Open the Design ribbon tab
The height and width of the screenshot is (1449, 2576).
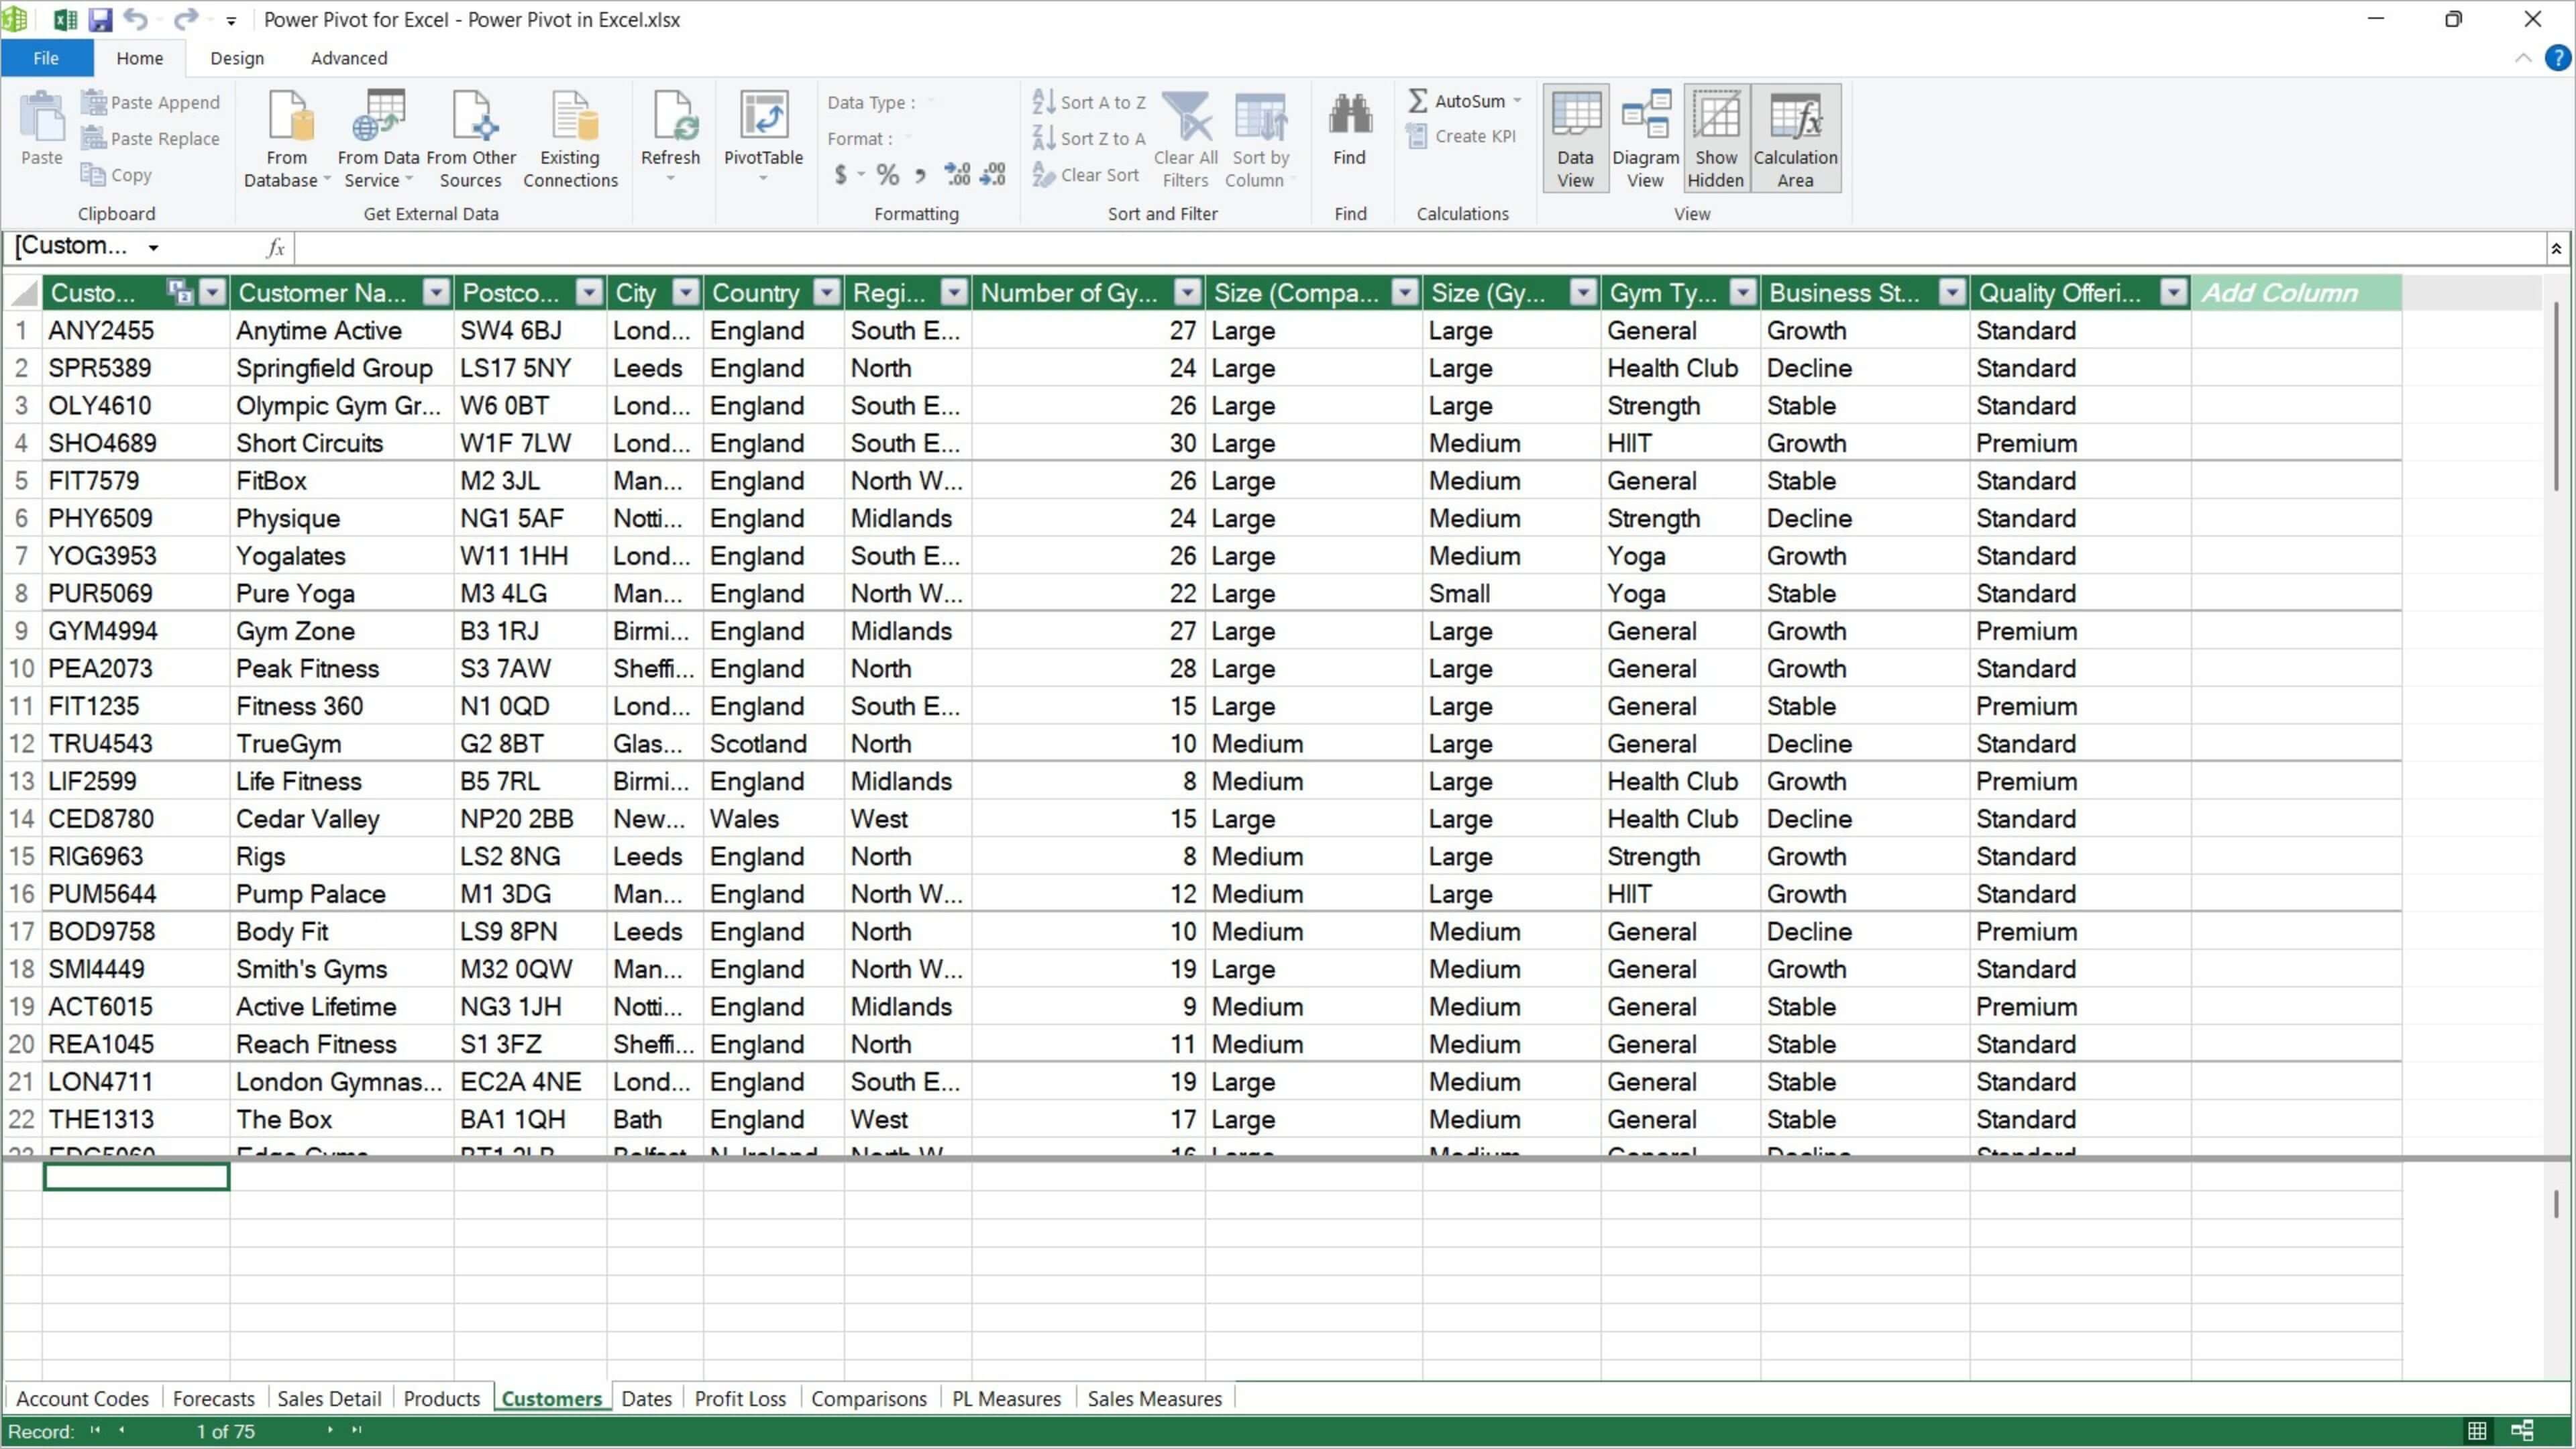(237, 58)
